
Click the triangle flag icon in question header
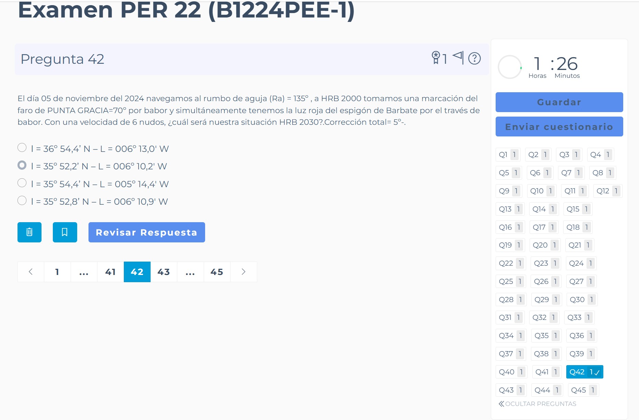point(458,57)
